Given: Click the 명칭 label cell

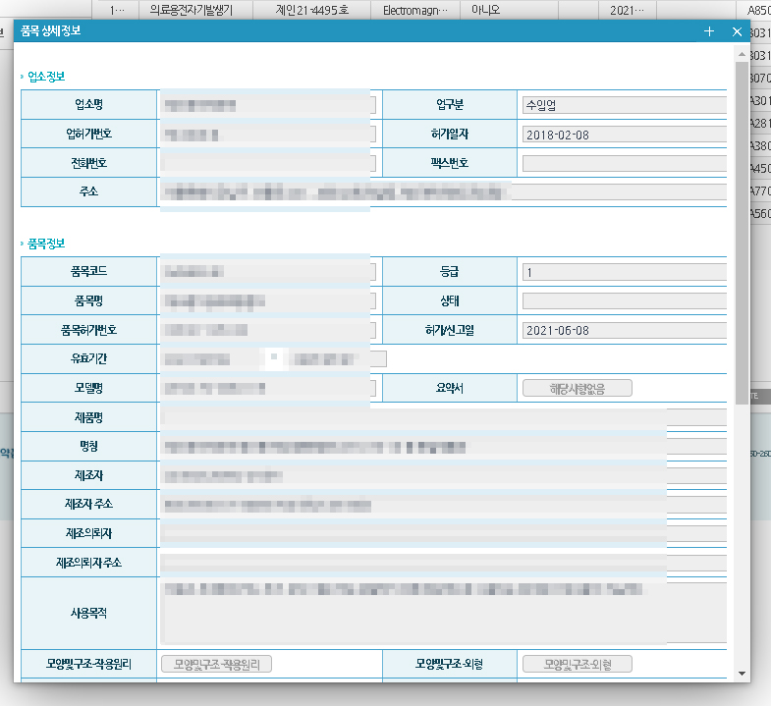Looking at the screenshot, I should pyautogui.click(x=89, y=447).
